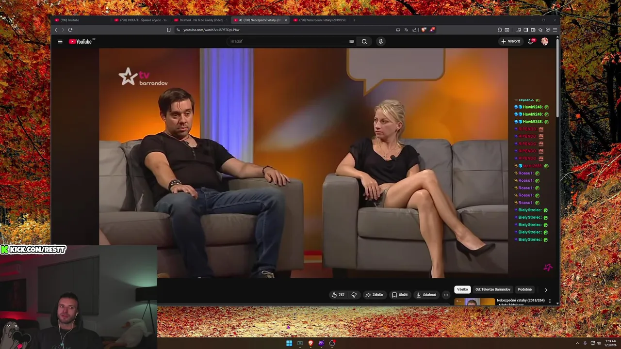Click the Uložiť save button
Screen dimensions: 621x349
click(x=400, y=295)
